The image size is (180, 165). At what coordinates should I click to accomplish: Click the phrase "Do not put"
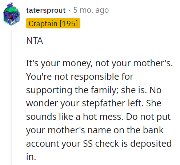[x=148, y=117]
